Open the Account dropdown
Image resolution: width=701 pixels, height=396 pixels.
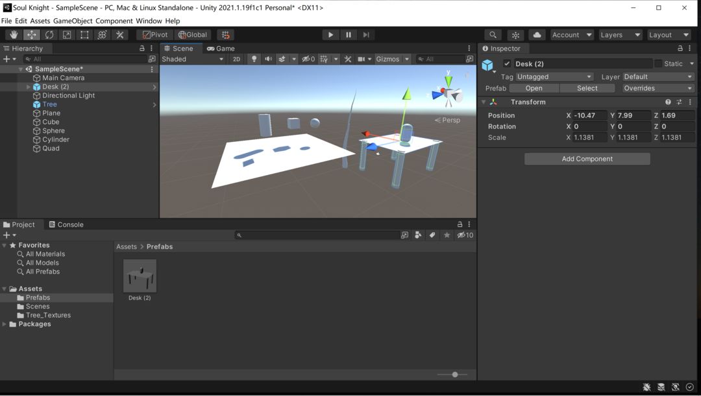572,35
